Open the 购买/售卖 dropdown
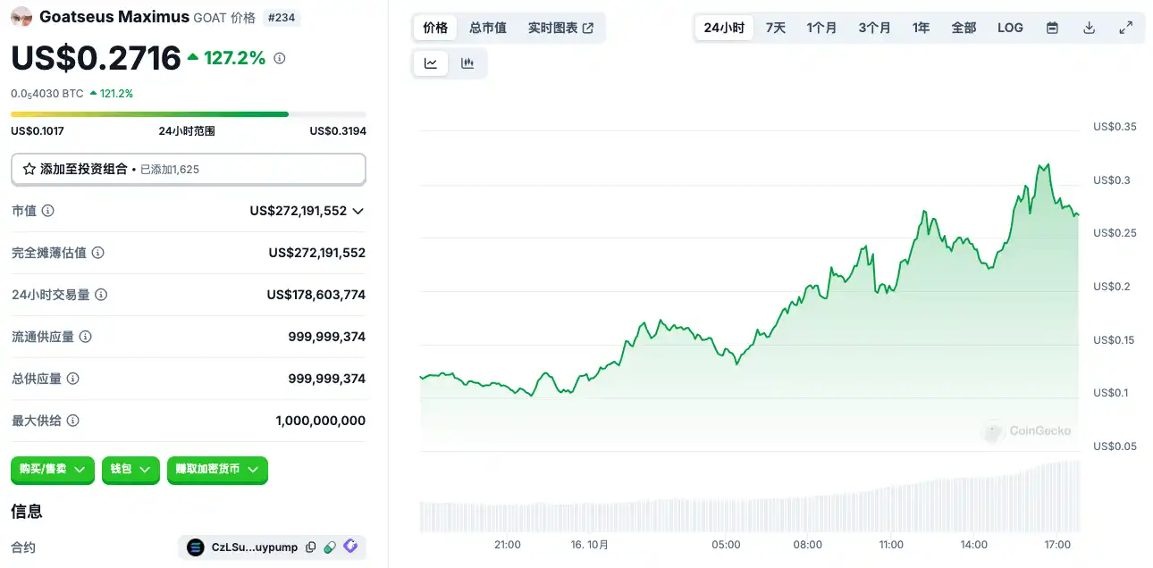The height and width of the screenshot is (568, 1153). (53, 469)
